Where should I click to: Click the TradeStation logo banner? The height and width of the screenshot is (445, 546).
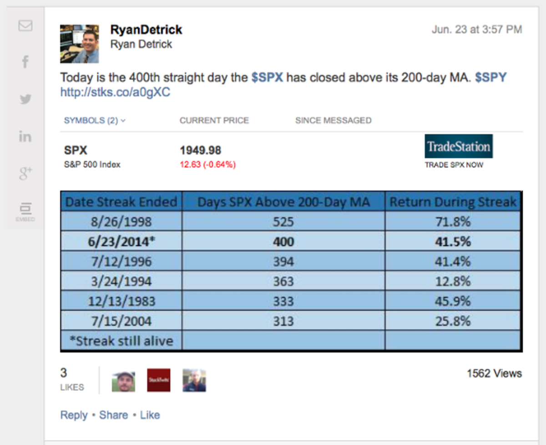[459, 147]
